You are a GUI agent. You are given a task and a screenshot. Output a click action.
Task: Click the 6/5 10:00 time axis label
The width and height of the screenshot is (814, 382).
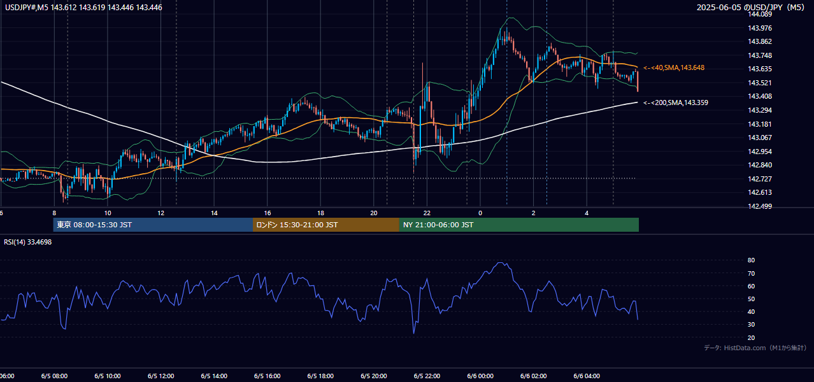click(108, 376)
